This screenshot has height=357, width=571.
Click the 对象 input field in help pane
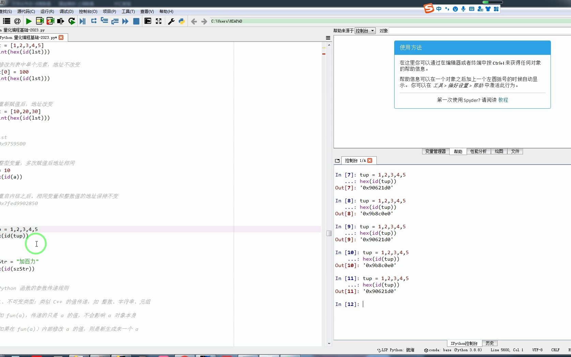point(480,31)
